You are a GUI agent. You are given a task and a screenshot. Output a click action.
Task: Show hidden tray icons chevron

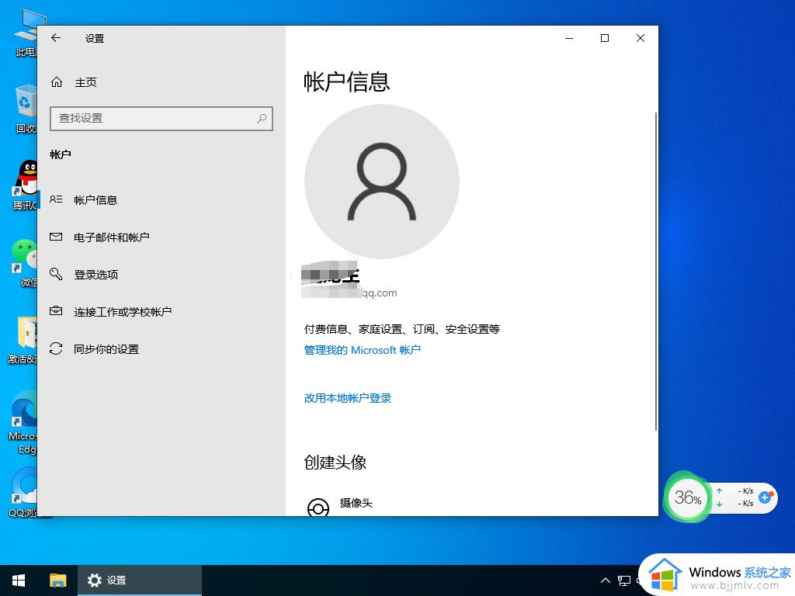coord(606,580)
